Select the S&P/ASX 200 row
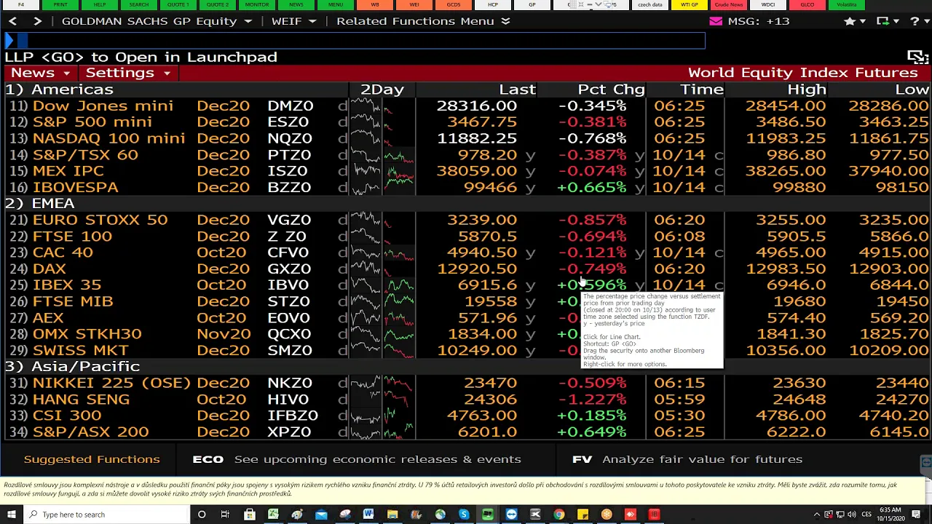 466,432
